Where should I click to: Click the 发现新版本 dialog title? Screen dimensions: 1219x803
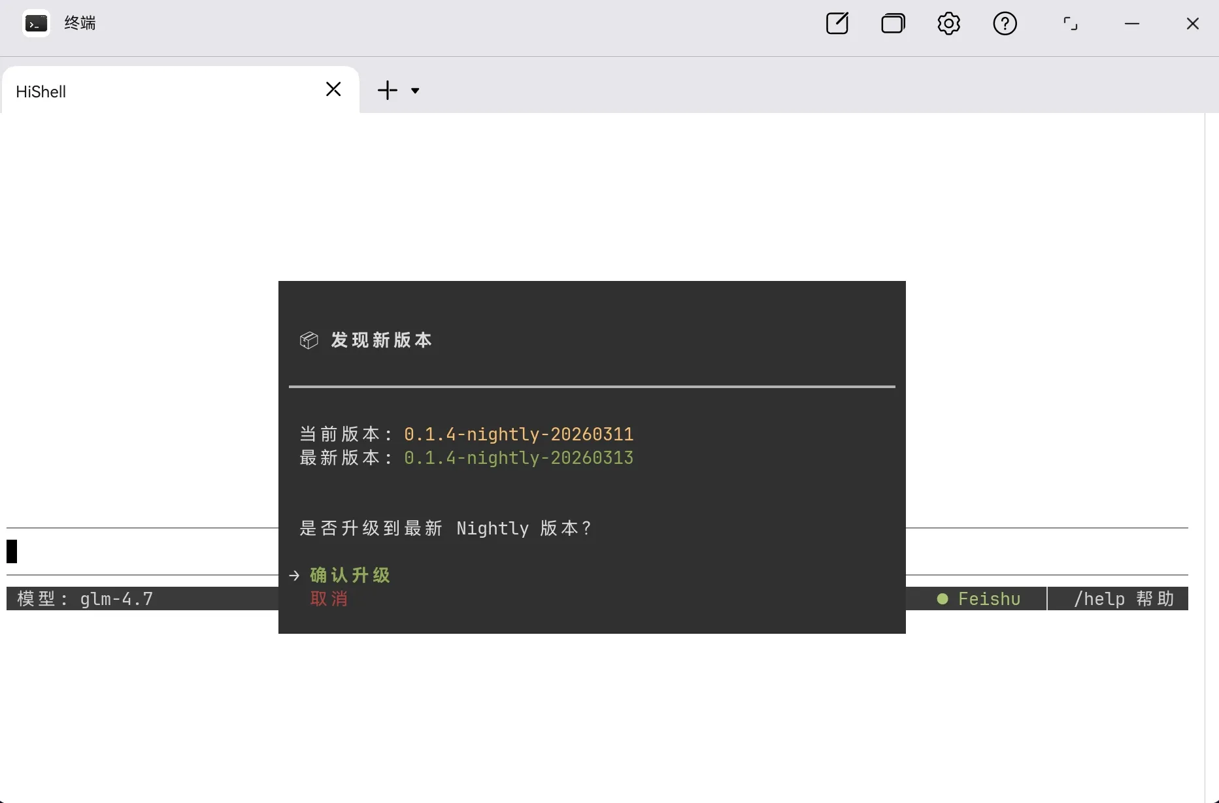tap(381, 340)
